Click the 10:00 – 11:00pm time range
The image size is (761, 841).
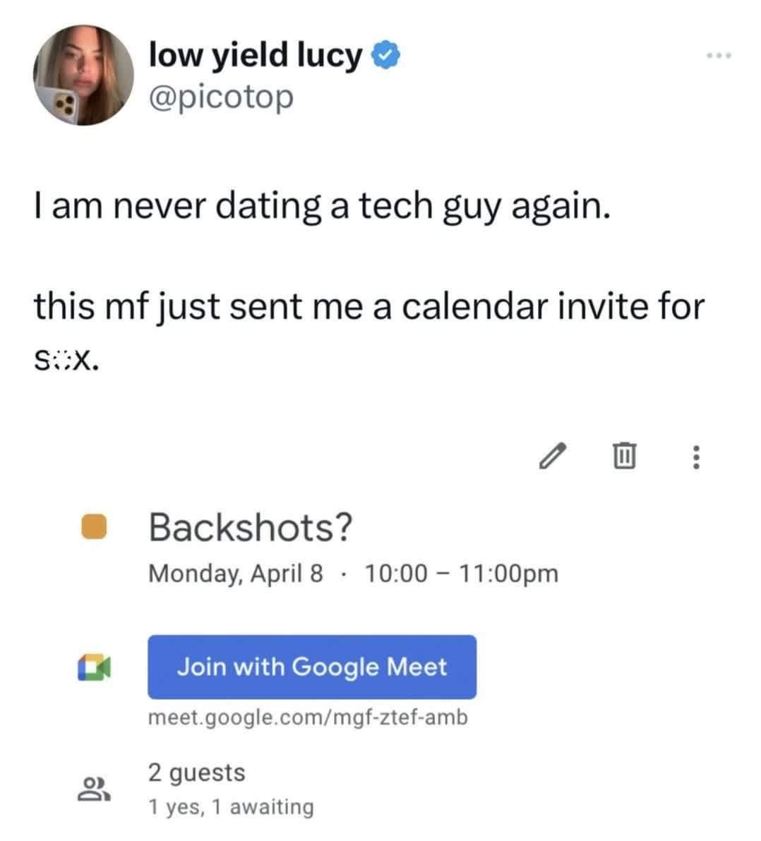462,573
